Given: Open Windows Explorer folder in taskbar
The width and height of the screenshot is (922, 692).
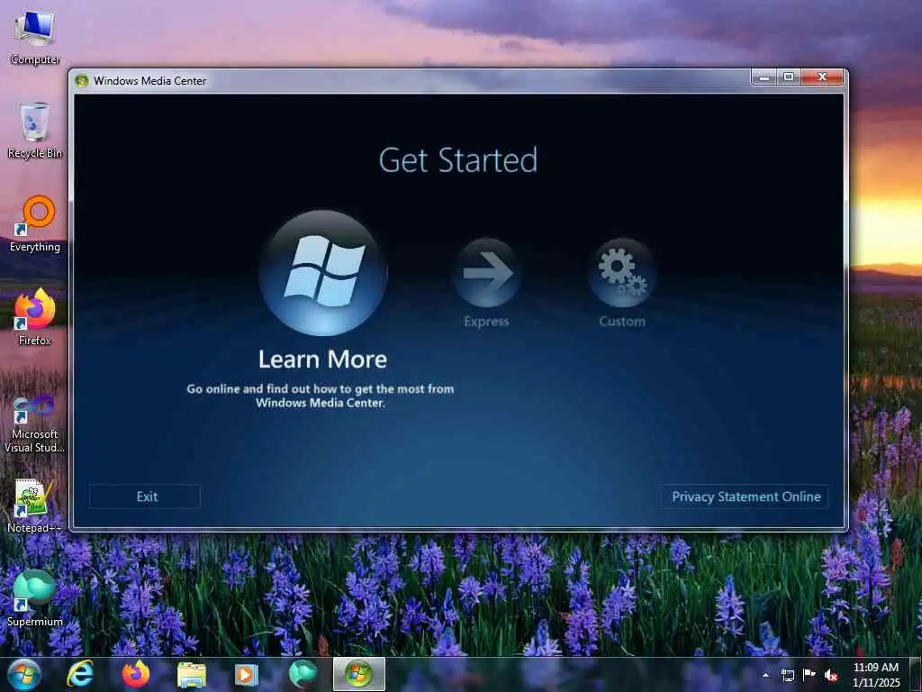Looking at the screenshot, I should 192,674.
